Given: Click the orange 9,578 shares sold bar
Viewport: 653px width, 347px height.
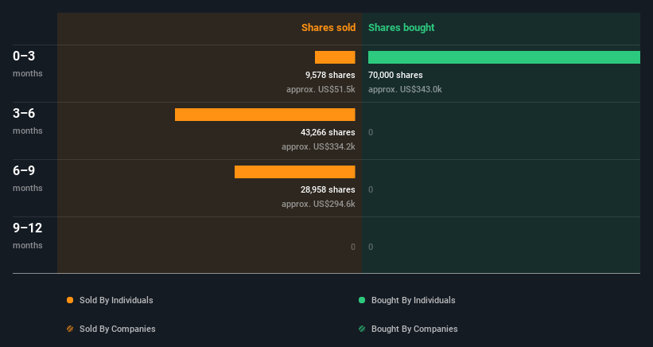Looking at the screenshot, I should (x=335, y=57).
